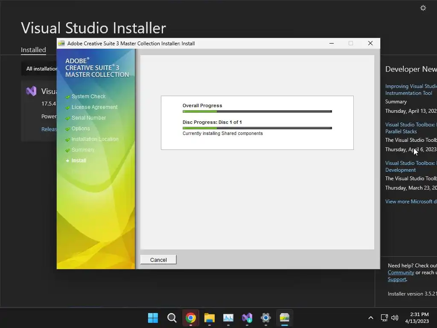Screen dimensions: 437x328
Task: Click 'View more Microsoft' developer news link
Action: point(411,202)
